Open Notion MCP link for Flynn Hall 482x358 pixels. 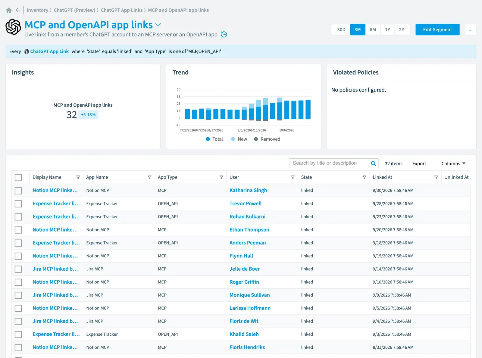[55, 256]
